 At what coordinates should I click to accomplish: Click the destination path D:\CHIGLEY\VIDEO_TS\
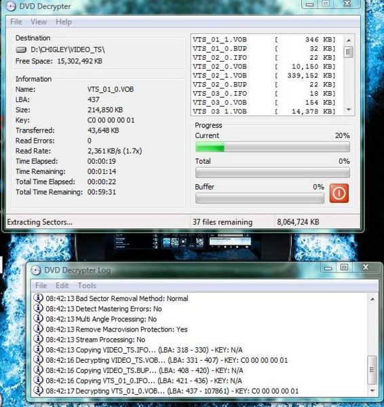68,50
